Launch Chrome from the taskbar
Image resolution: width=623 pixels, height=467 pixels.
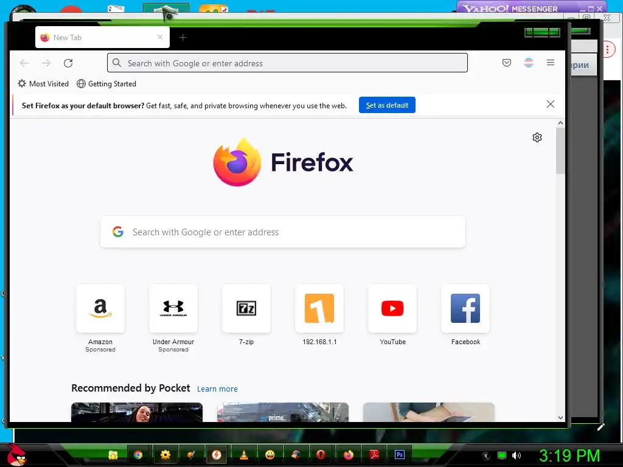138,455
